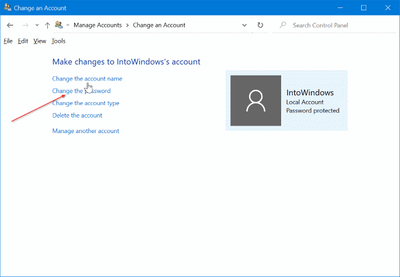Viewport: 400px width, 277px height.
Task: Open the Edit menu
Action: click(x=23, y=41)
